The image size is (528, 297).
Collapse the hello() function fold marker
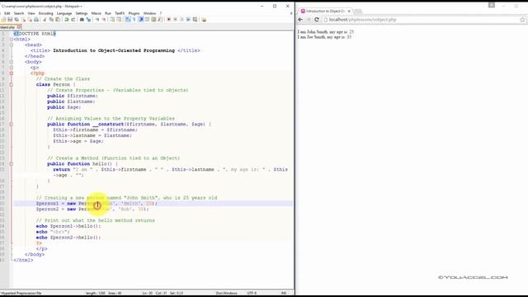click(x=11, y=163)
